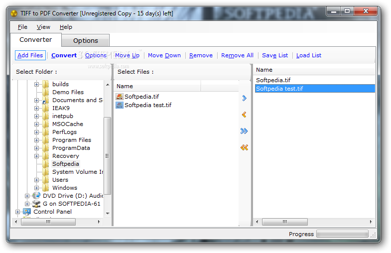Click the output list horizontal scrollbar thumb
The height and width of the screenshot is (253, 391).
tap(284, 222)
